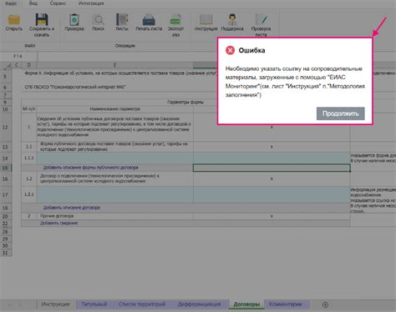Click the Прочие договора cell

[x=114, y=216]
